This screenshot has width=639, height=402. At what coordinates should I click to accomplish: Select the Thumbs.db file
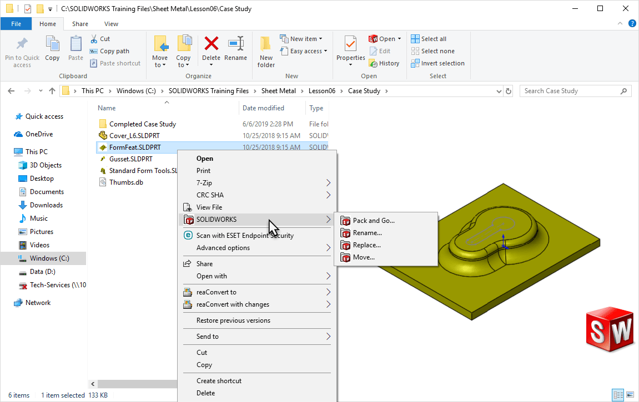pos(127,182)
